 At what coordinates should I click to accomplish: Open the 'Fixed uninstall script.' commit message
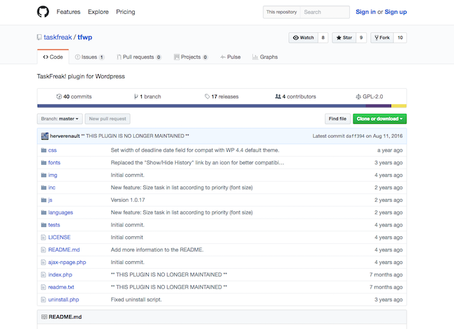tap(136, 300)
